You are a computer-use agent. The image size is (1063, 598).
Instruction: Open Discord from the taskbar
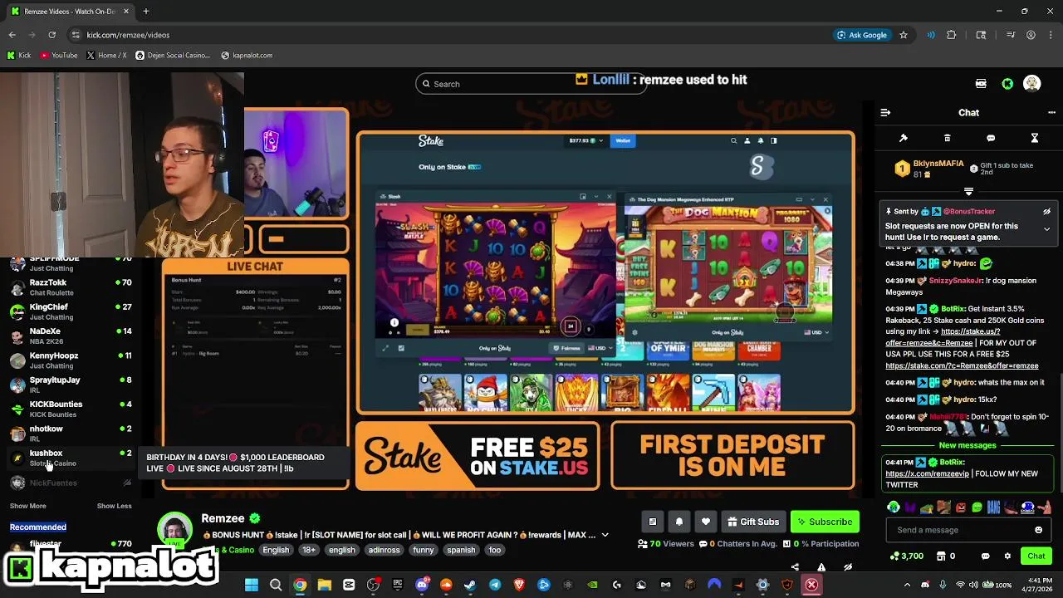pyautogui.click(x=422, y=585)
